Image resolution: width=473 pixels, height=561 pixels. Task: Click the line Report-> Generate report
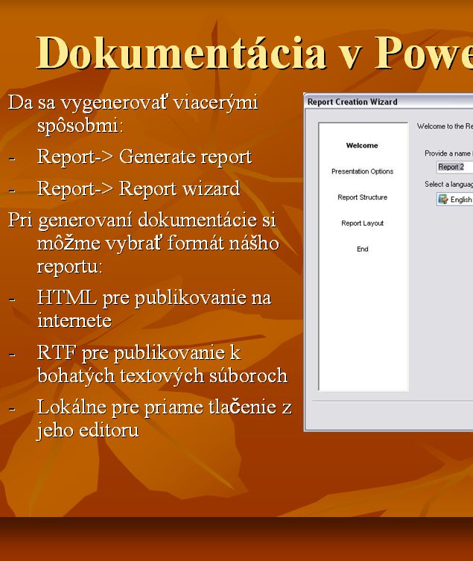click(x=145, y=157)
